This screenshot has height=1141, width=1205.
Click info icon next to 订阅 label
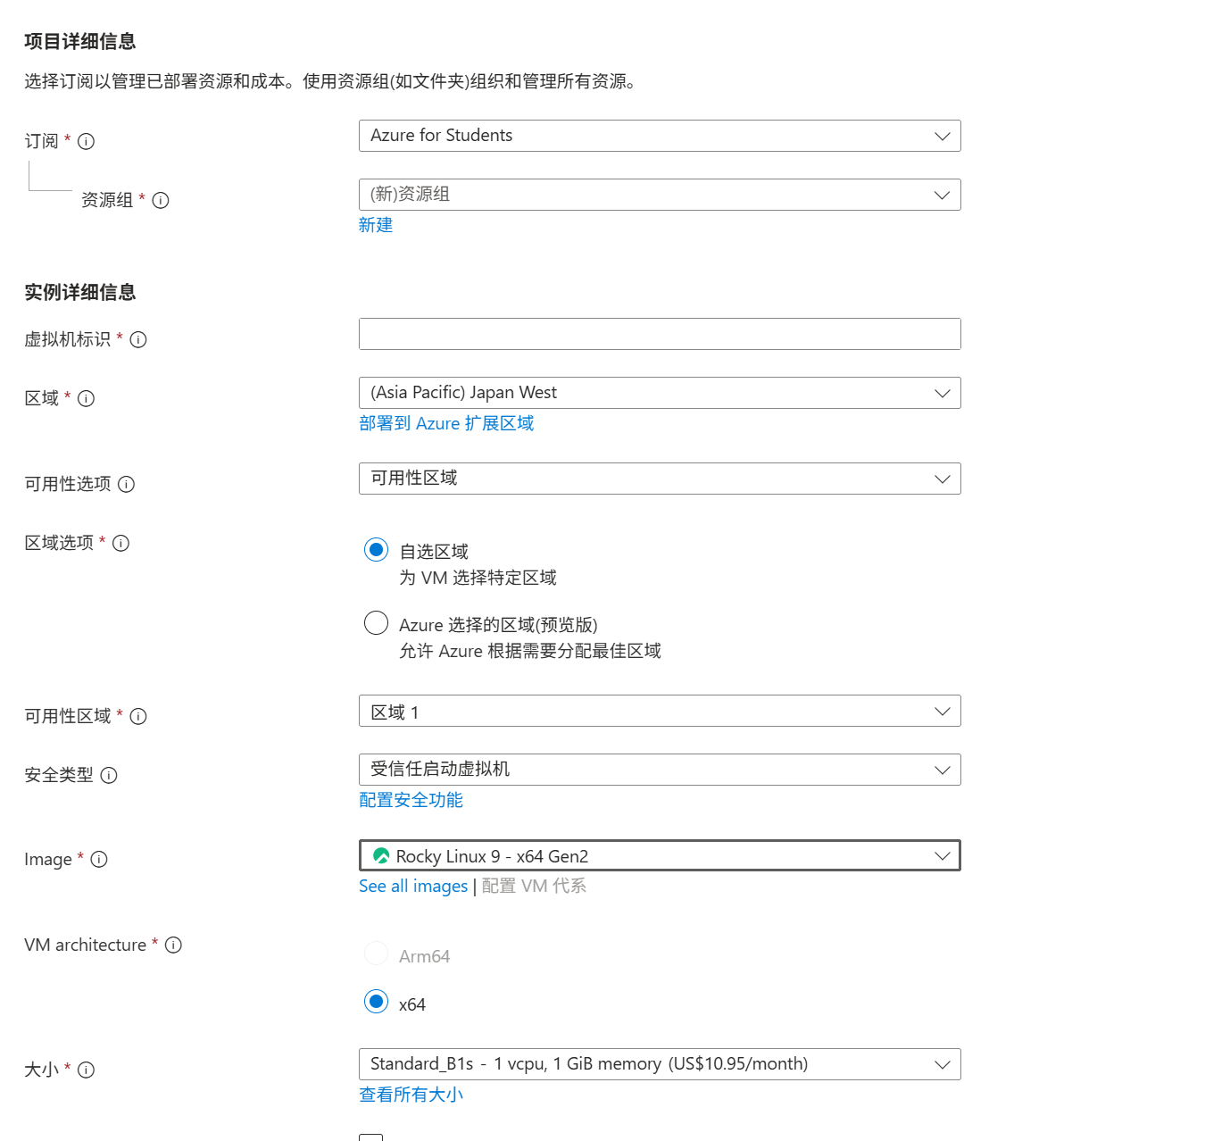click(x=87, y=141)
